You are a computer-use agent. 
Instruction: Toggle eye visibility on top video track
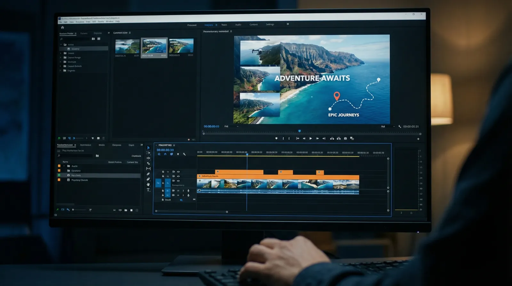[178, 172]
